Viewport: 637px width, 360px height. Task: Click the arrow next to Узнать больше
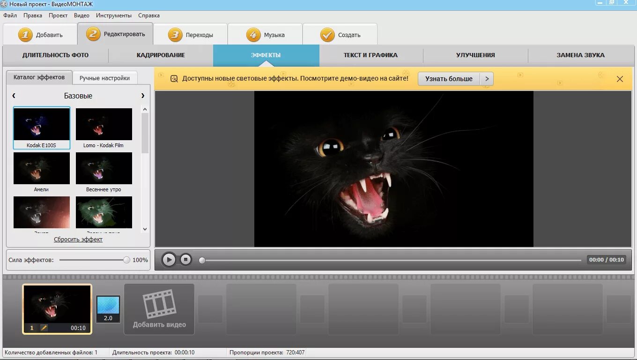click(x=487, y=79)
